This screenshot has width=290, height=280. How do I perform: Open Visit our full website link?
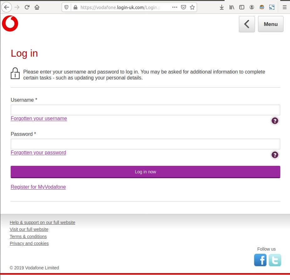29,229
